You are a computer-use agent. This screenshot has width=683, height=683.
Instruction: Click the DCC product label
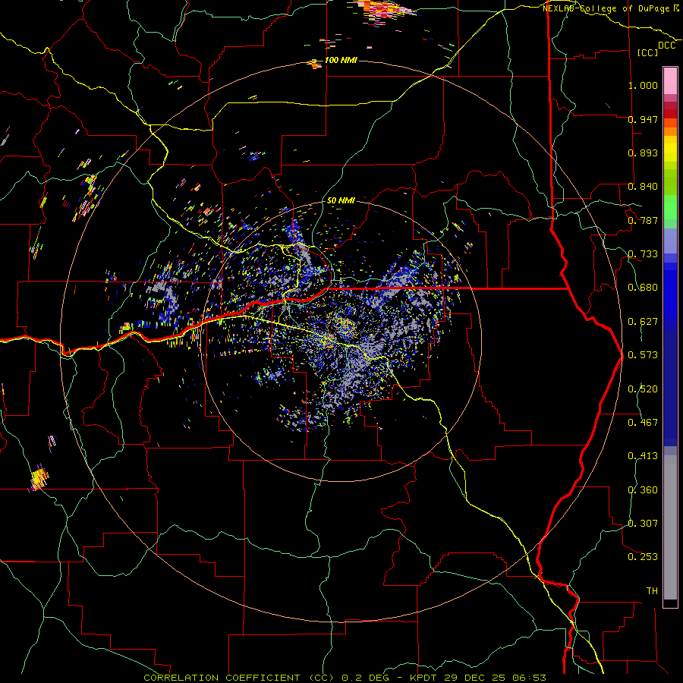[666, 46]
